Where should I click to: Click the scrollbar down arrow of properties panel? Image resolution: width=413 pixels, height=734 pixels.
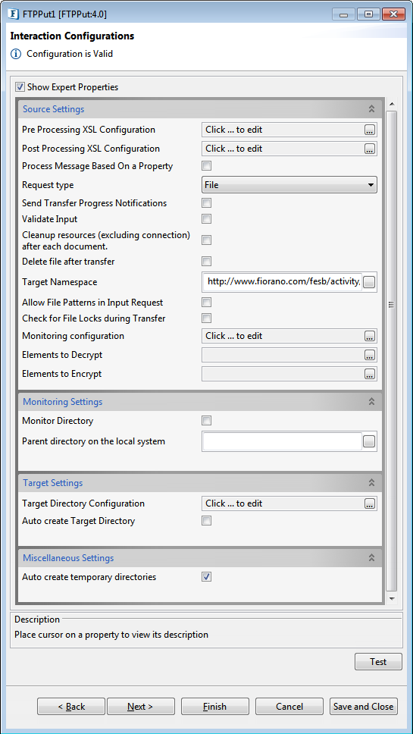point(392,599)
